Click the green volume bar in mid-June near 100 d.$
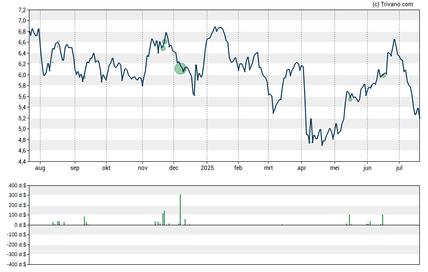 [383, 220]
